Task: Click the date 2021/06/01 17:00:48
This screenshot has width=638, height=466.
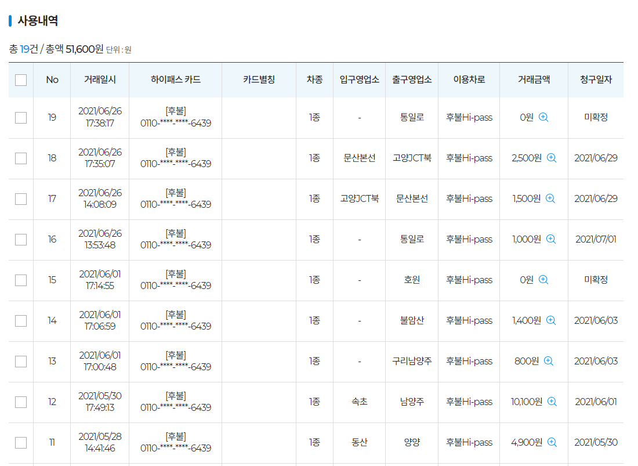Action: click(100, 361)
